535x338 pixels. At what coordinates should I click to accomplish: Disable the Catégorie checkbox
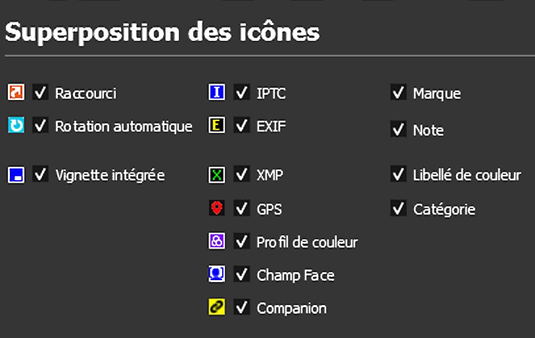(398, 208)
